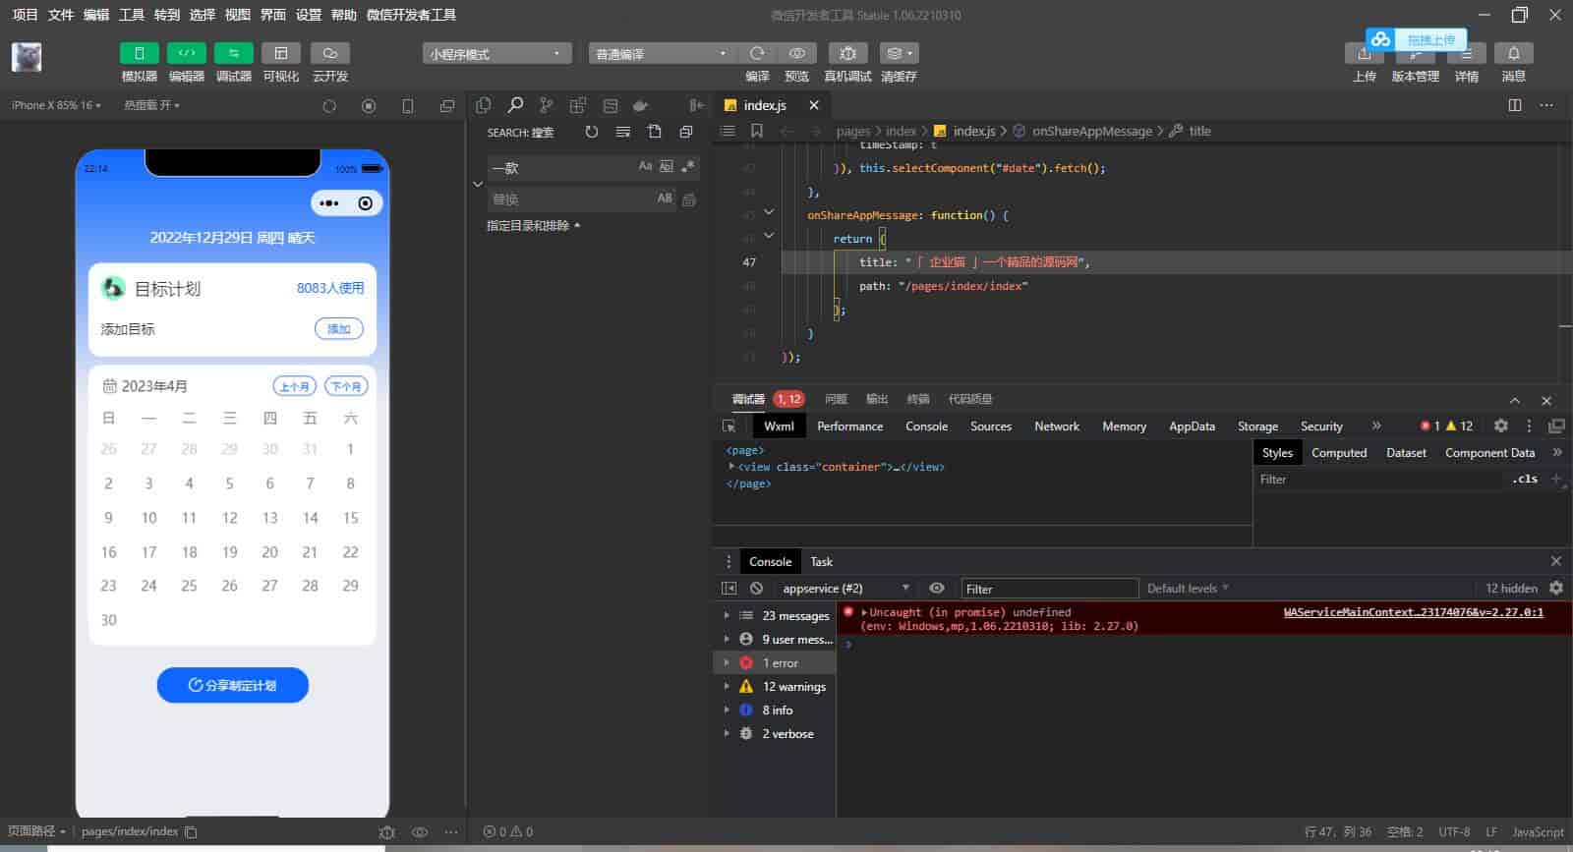This screenshot has height=852, width=1573.
Task: Click the 真机调试 real device debug icon
Action: (847, 53)
